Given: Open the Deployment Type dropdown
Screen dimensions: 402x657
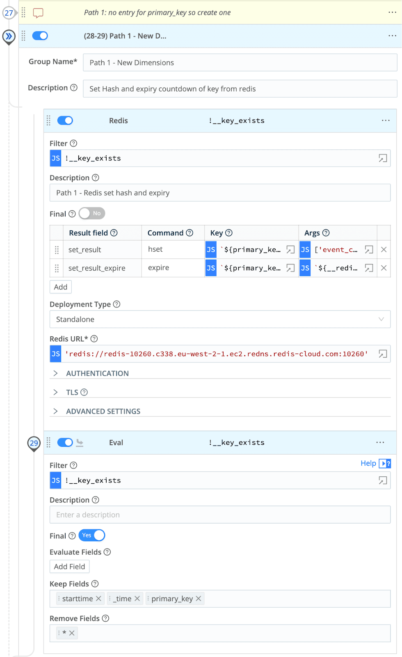Looking at the screenshot, I should [x=220, y=319].
